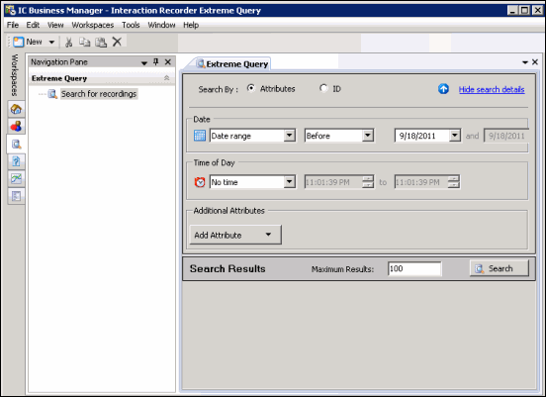This screenshot has height=397, width=546.
Task: Open the Tools menu
Action: click(131, 25)
